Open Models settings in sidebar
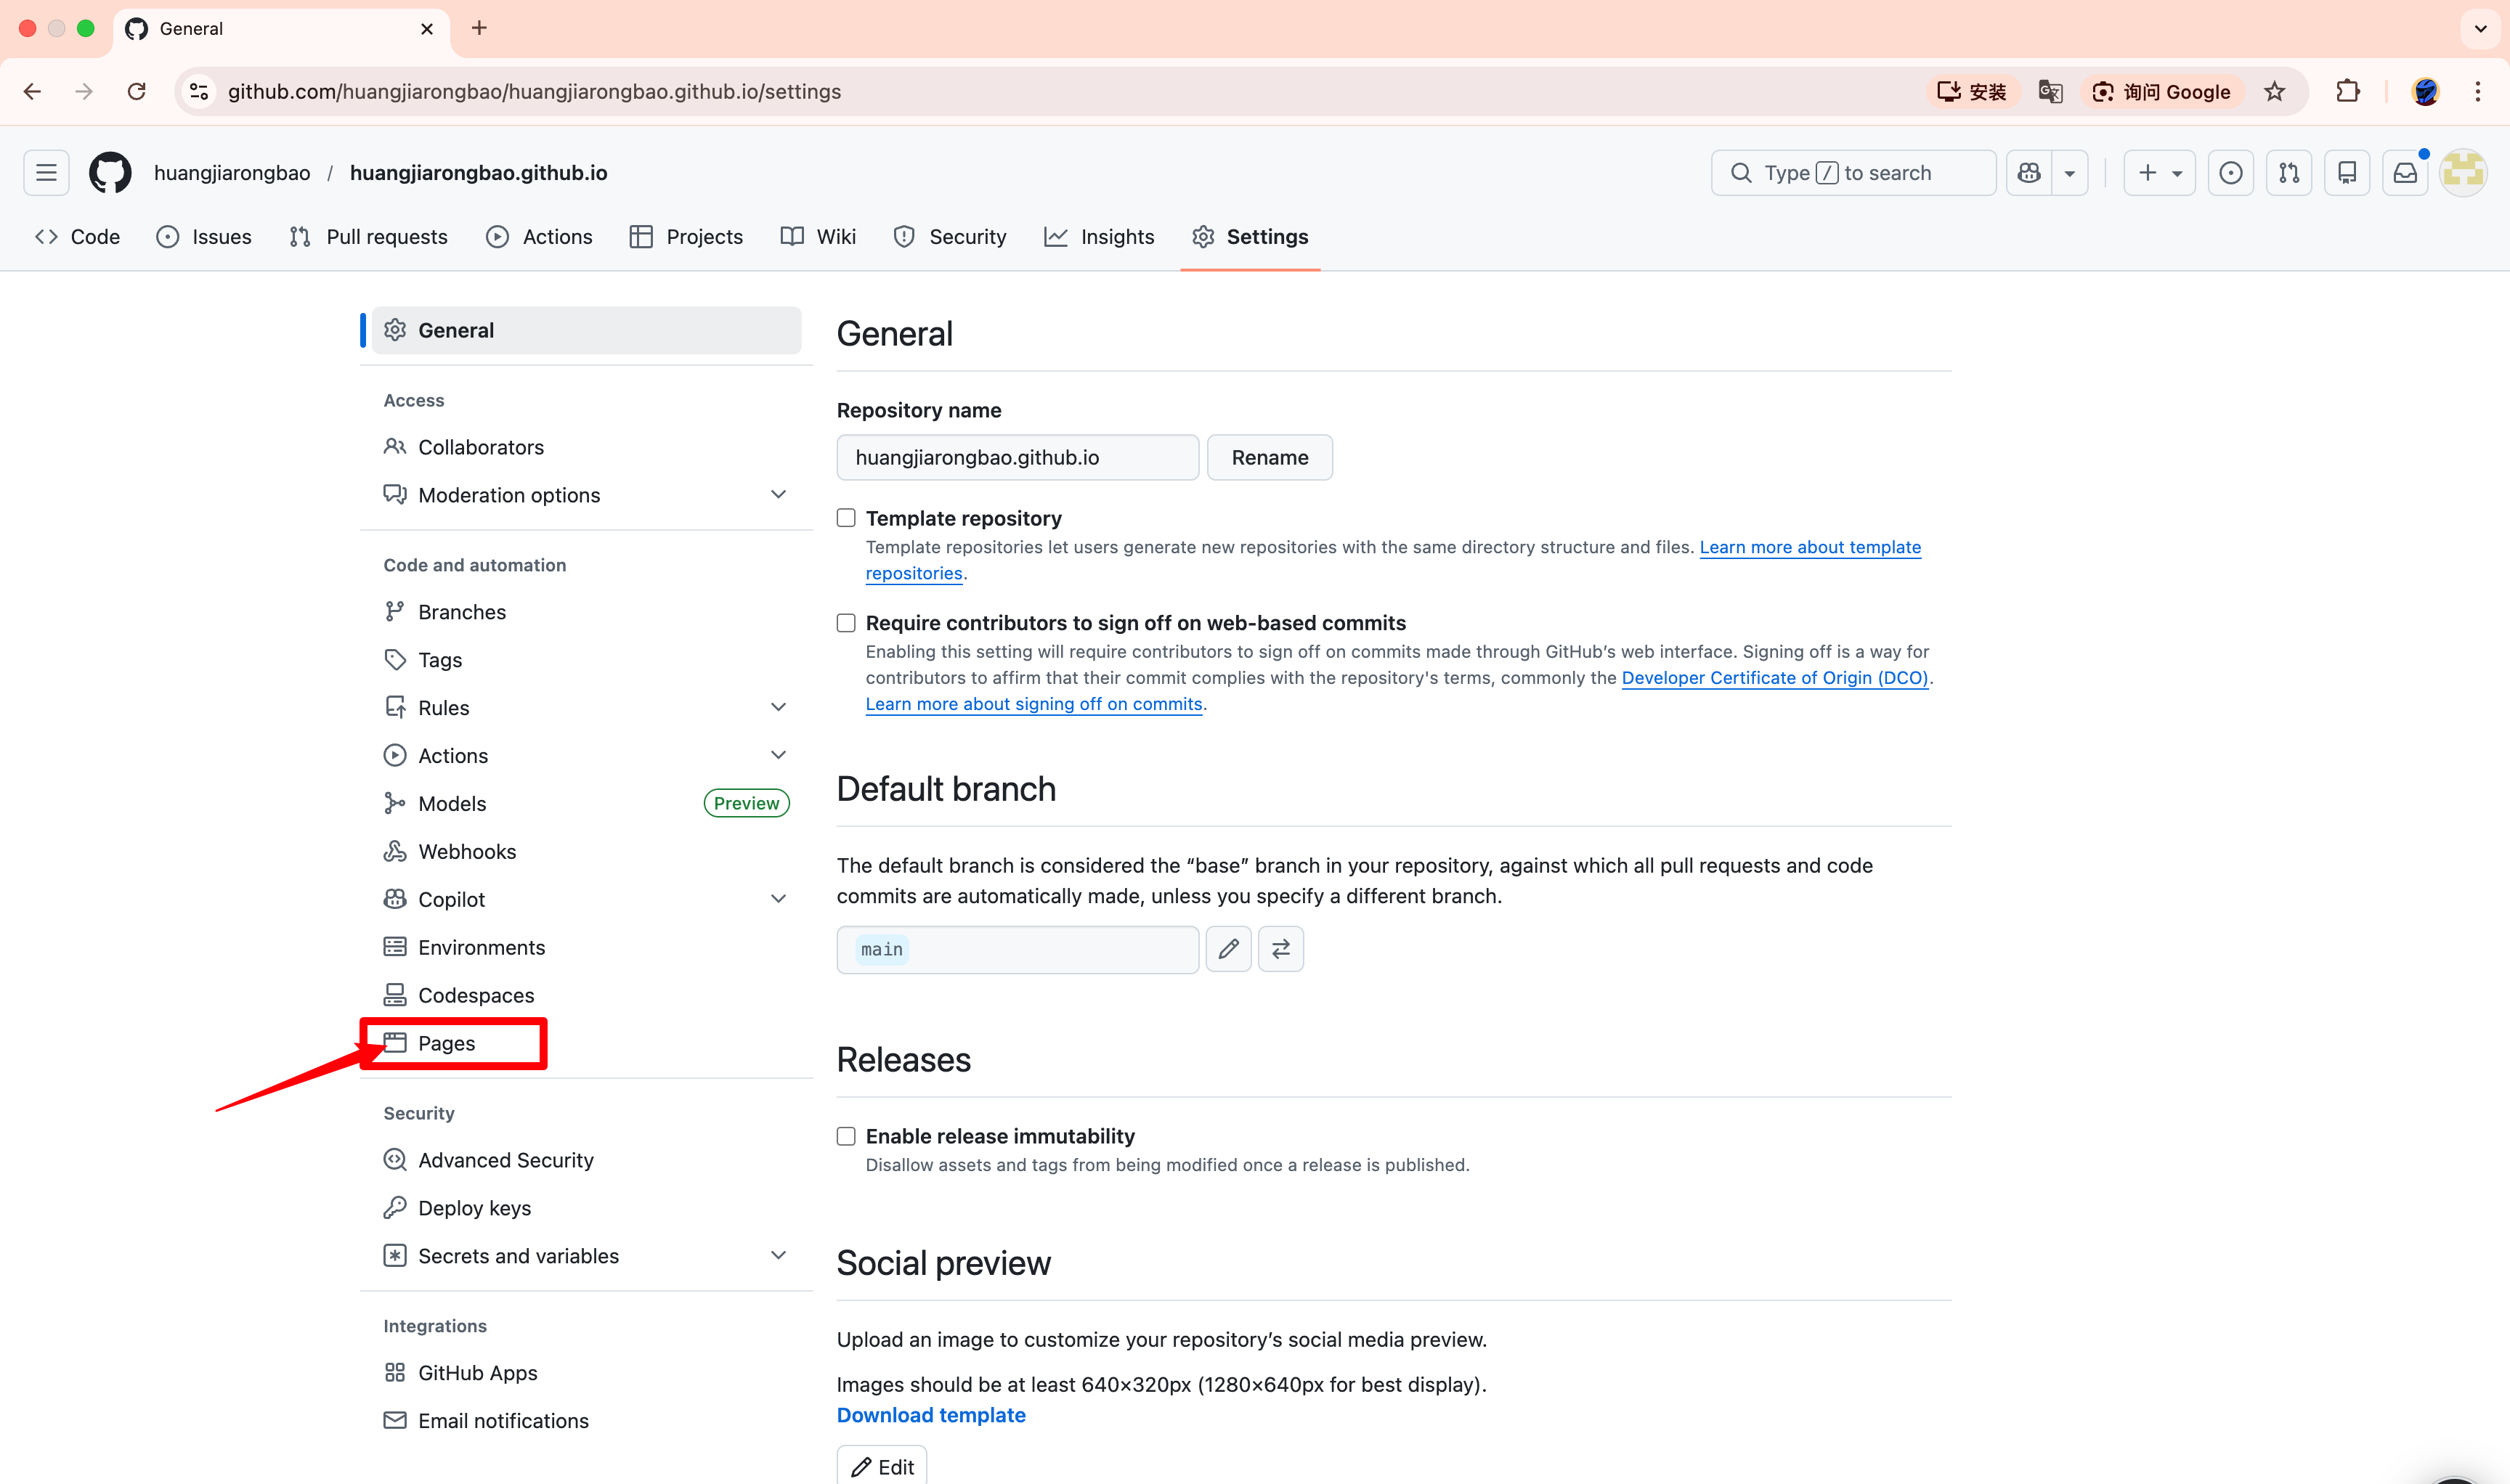The width and height of the screenshot is (2510, 1484). pyautogui.click(x=586, y=804)
